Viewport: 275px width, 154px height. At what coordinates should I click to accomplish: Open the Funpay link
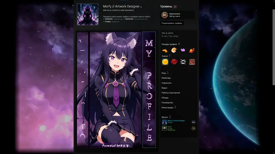[x=108, y=21]
